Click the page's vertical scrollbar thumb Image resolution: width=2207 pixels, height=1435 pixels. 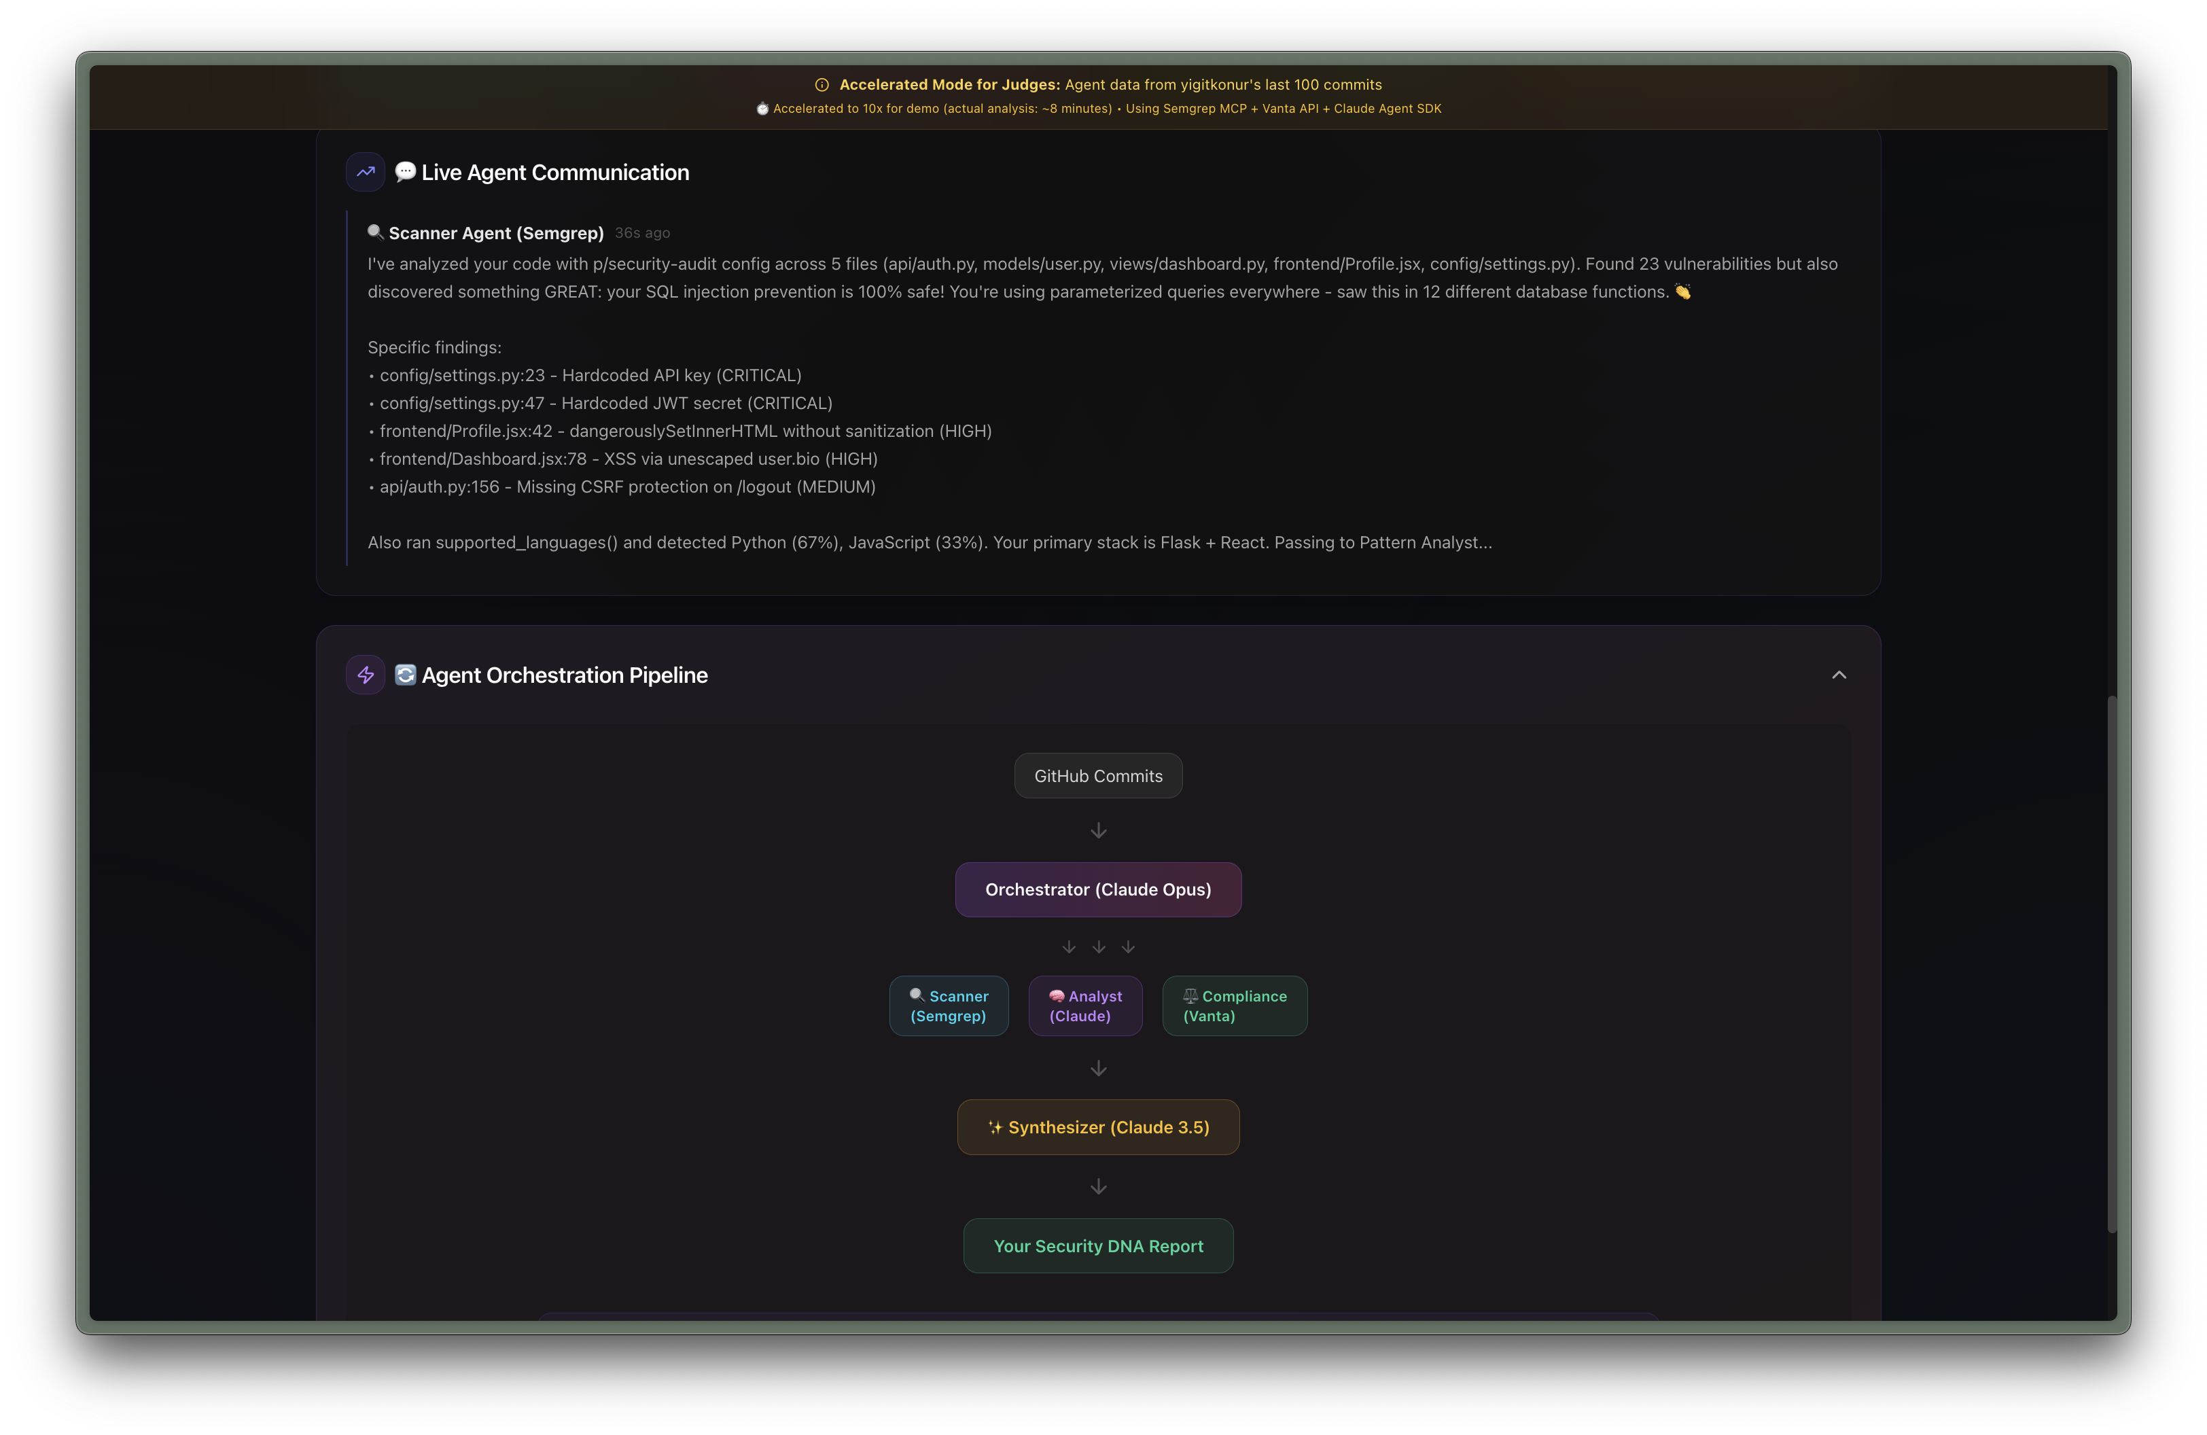[x=2111, y=964]
